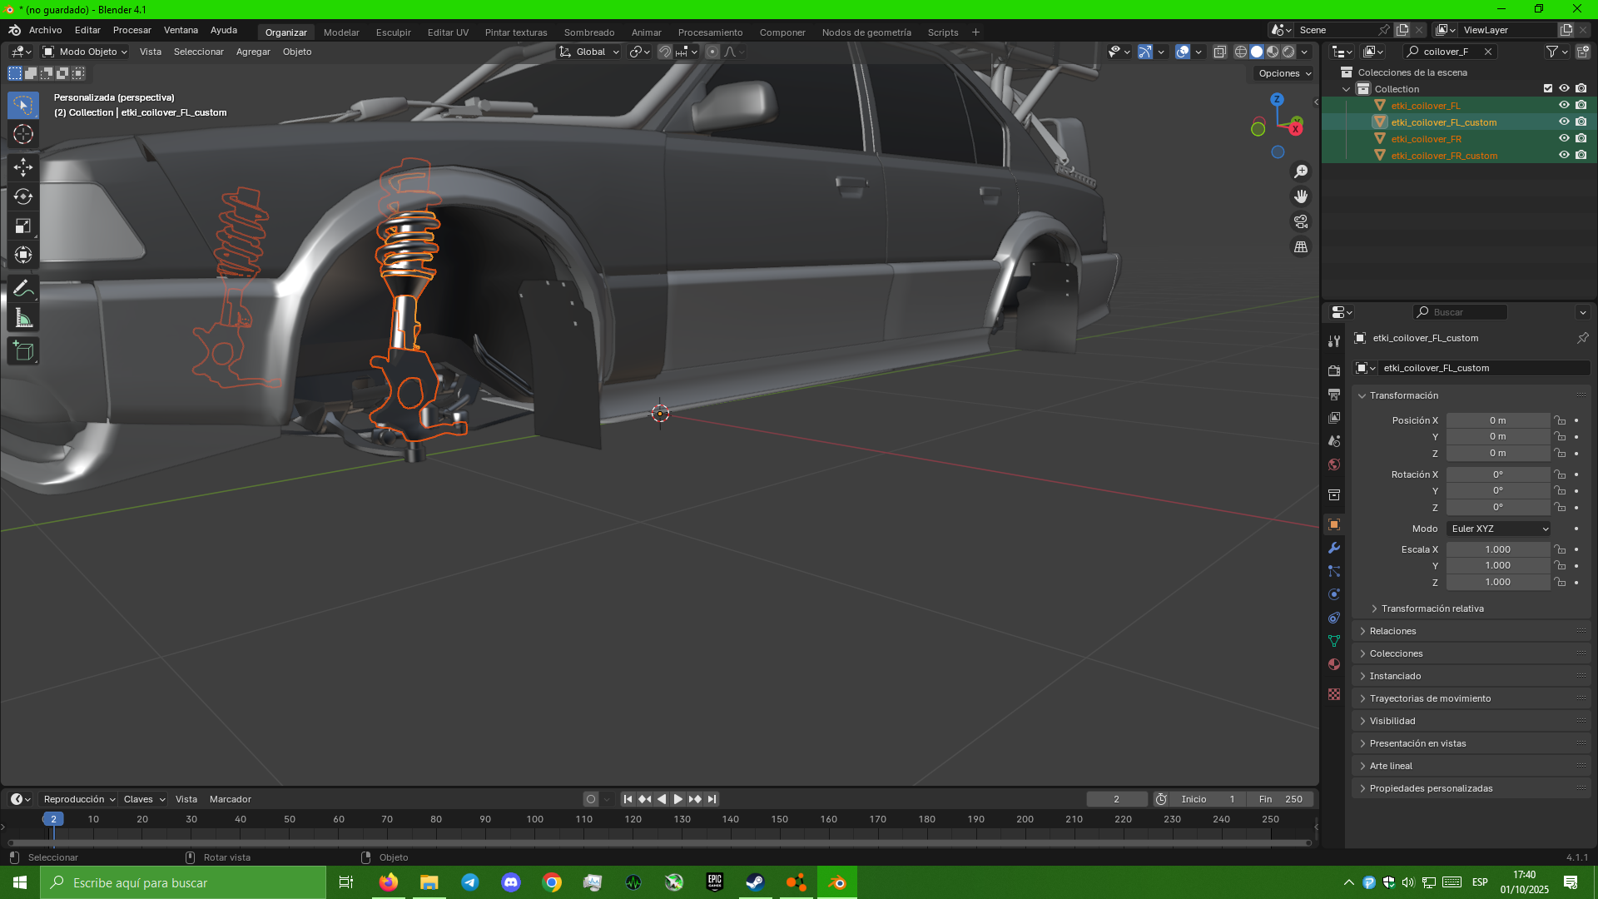Screen dimensions: 1598x899
Task: Toggle Collection exclude checkbox
Action: [x=1548, y=88]
